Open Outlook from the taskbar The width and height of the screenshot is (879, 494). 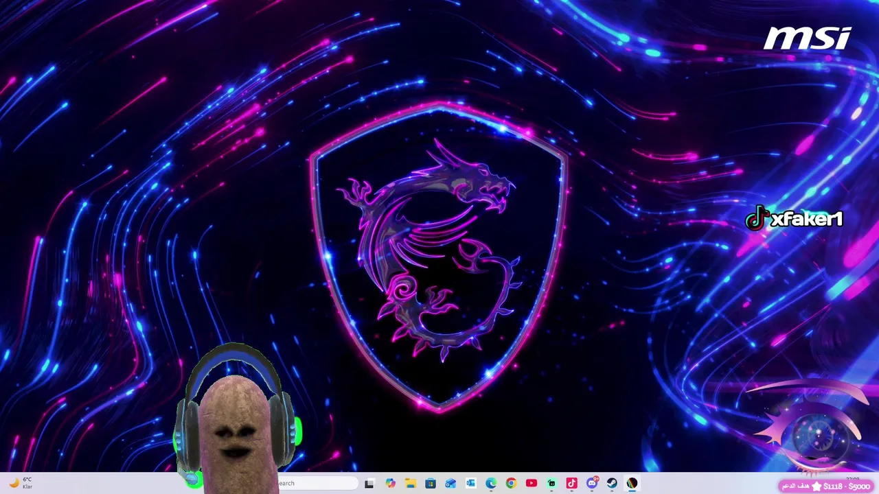[471, 483]
